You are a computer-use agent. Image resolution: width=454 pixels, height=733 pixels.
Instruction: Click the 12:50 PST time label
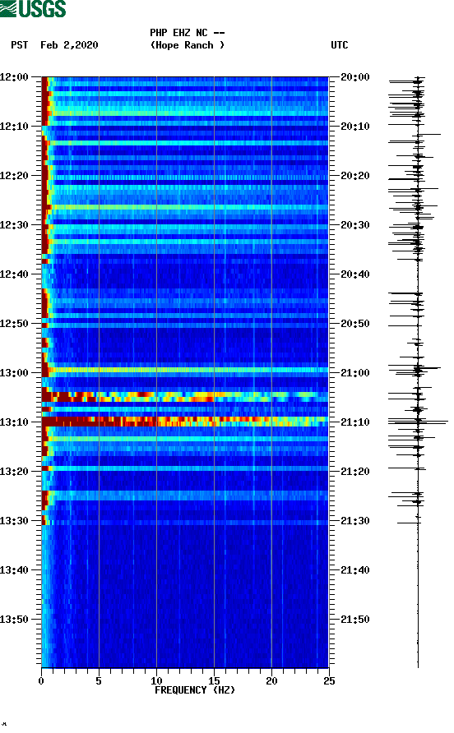tap(14, 324)
